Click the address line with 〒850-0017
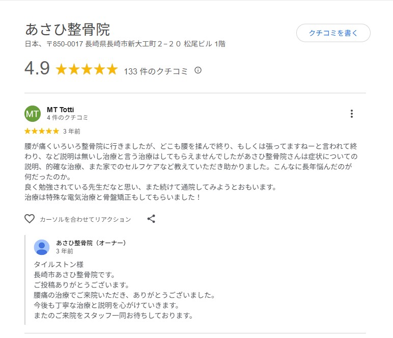The width and height of the screenshot is (393, 338). point(125,44)
